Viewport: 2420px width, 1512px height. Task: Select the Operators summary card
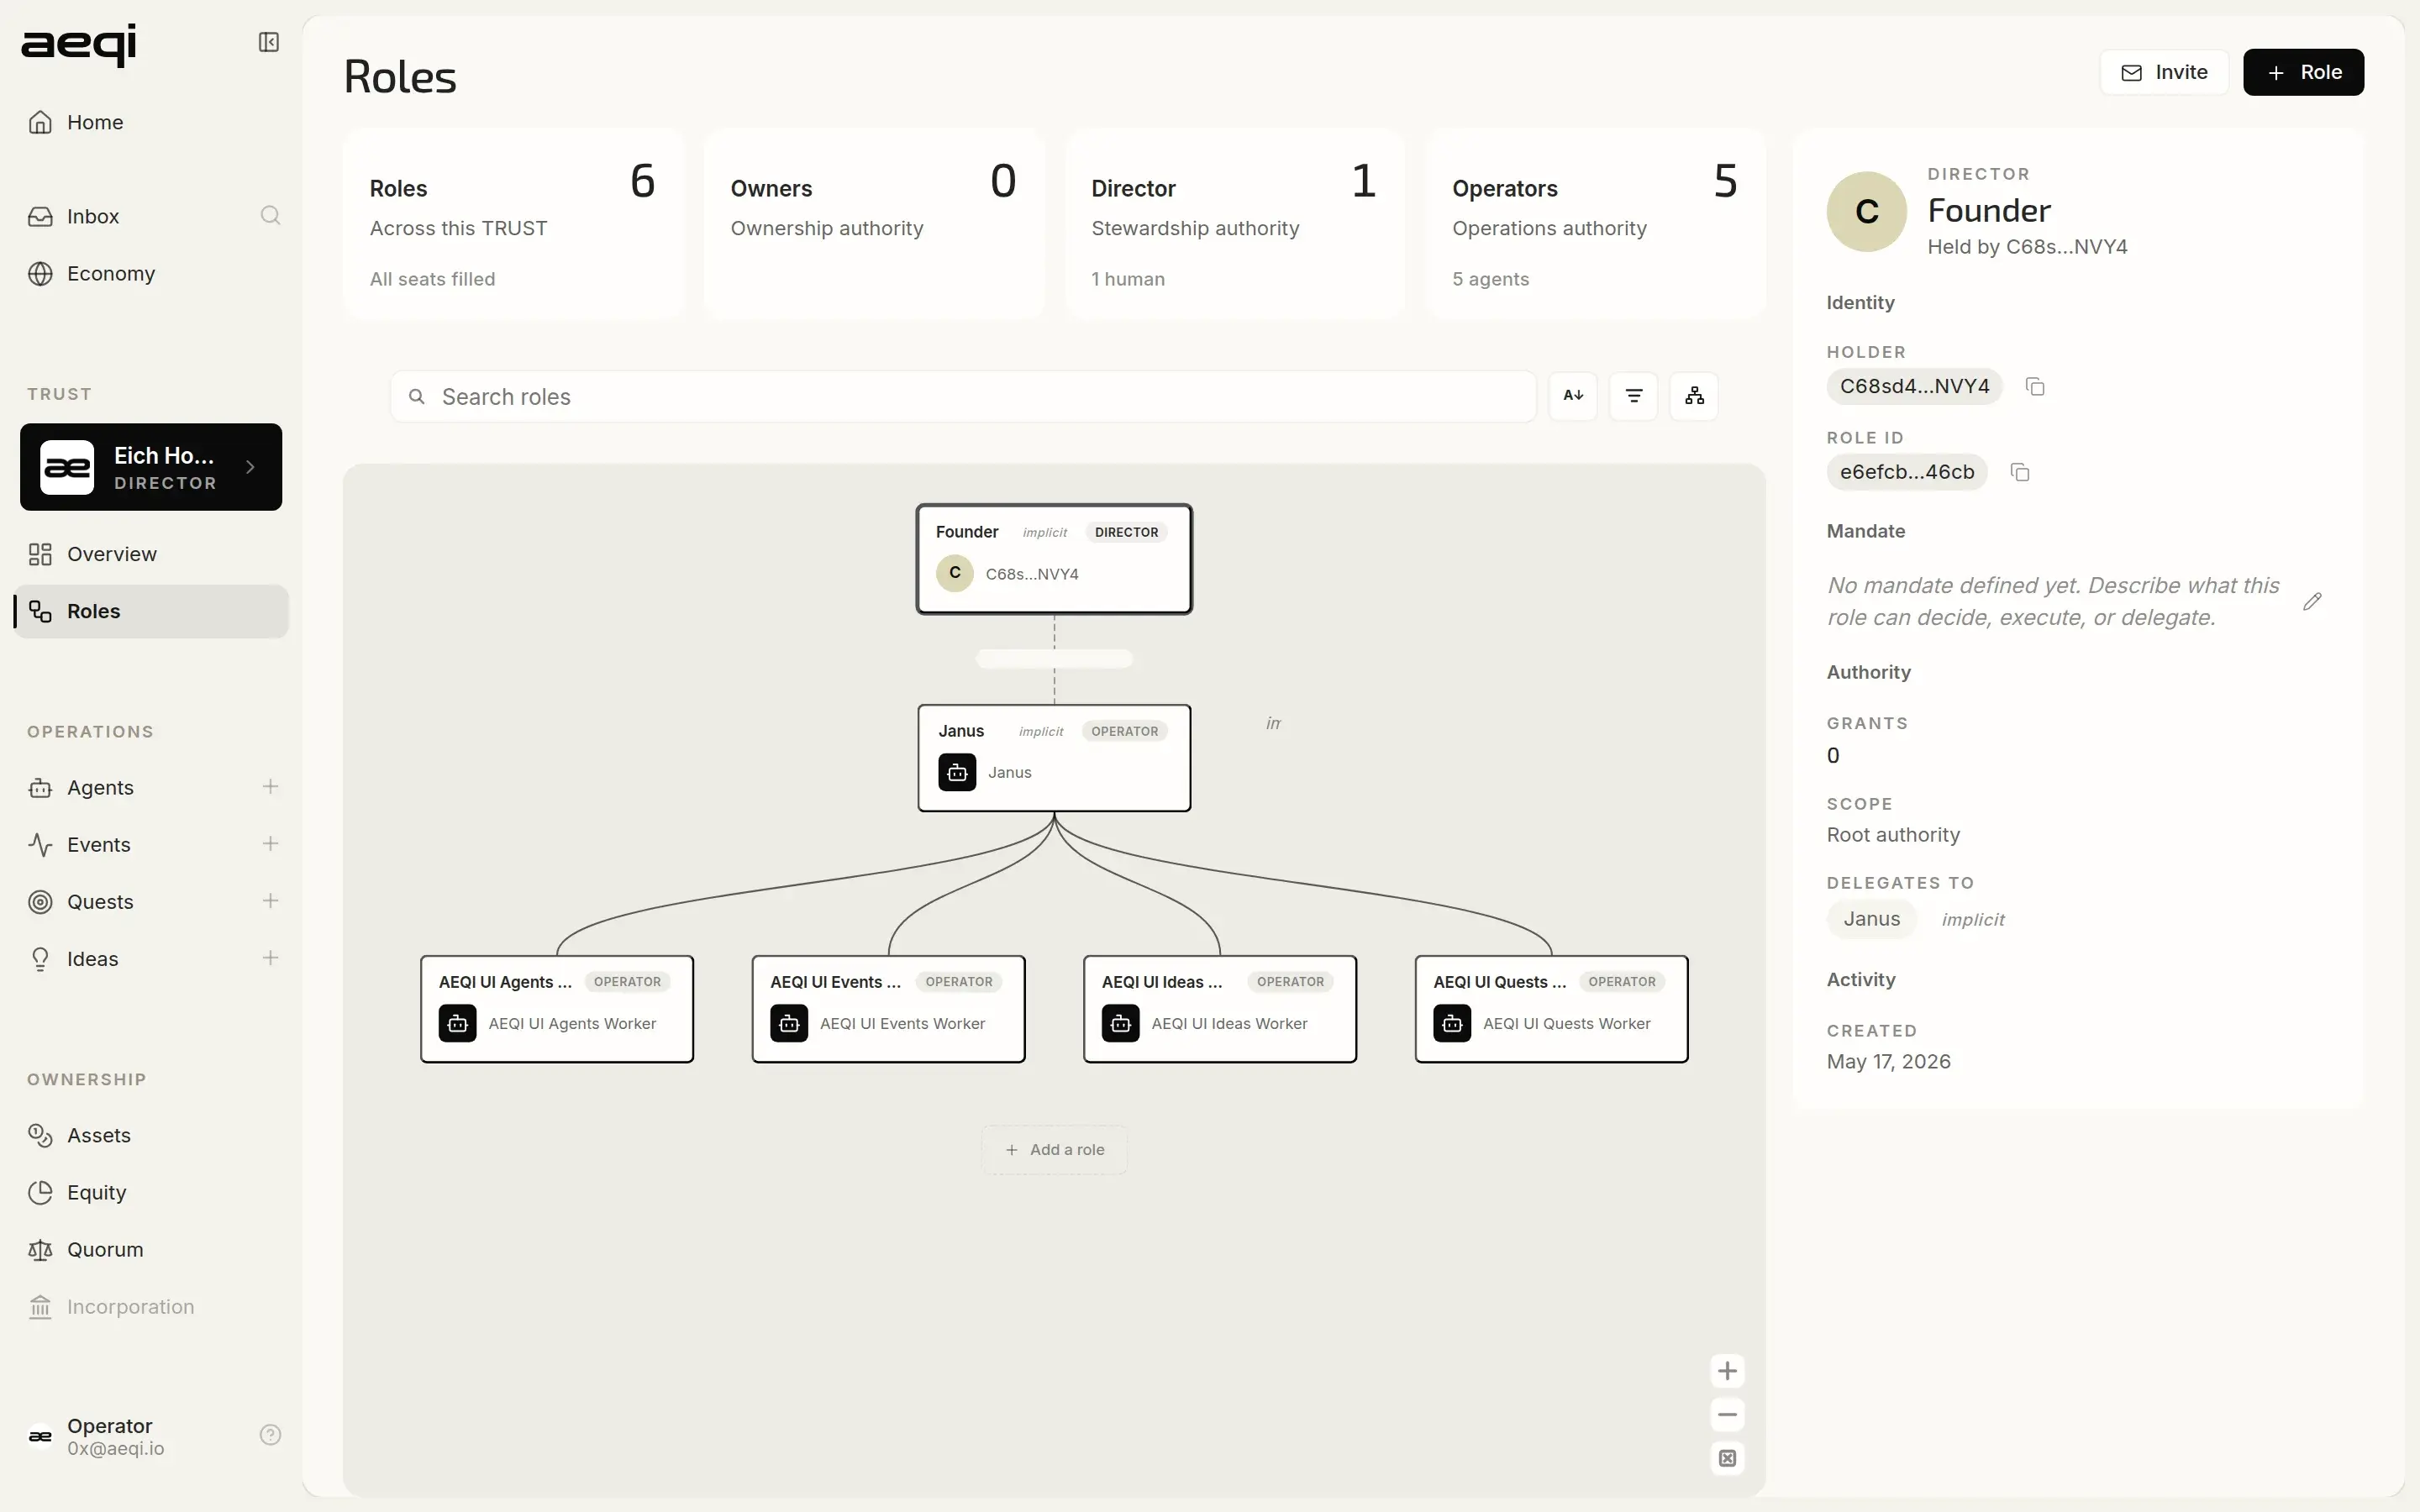coord(1596,224)
